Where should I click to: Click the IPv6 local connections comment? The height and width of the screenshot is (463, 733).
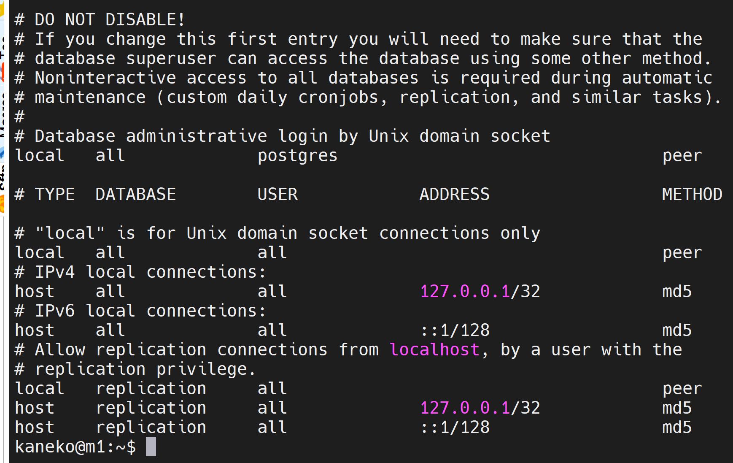coord(140,311)
